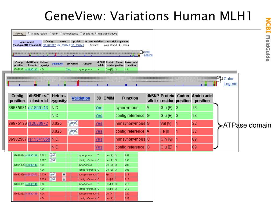Click 3D Yes in enlarged contig reference position 13 row
The height and width of the screenshot is (206, 275).
pyautogui.click(x=99, y=116)
